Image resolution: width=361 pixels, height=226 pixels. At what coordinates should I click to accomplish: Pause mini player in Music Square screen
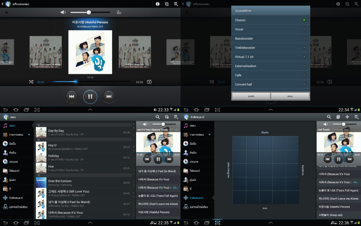(x=339, y=159)
